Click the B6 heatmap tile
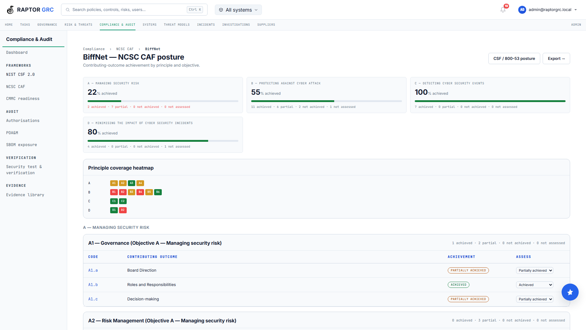586x330 pixels. (x=158, y=192)
